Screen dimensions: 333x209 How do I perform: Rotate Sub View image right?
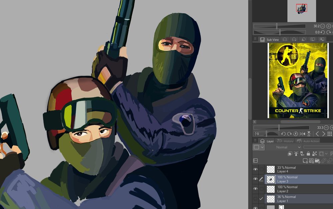coord(289,134)
